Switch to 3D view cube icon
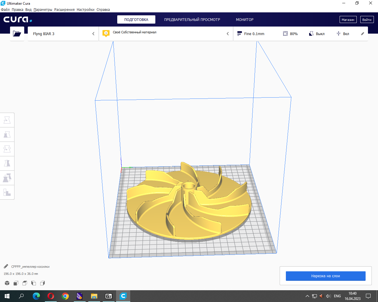 (7, 283)
